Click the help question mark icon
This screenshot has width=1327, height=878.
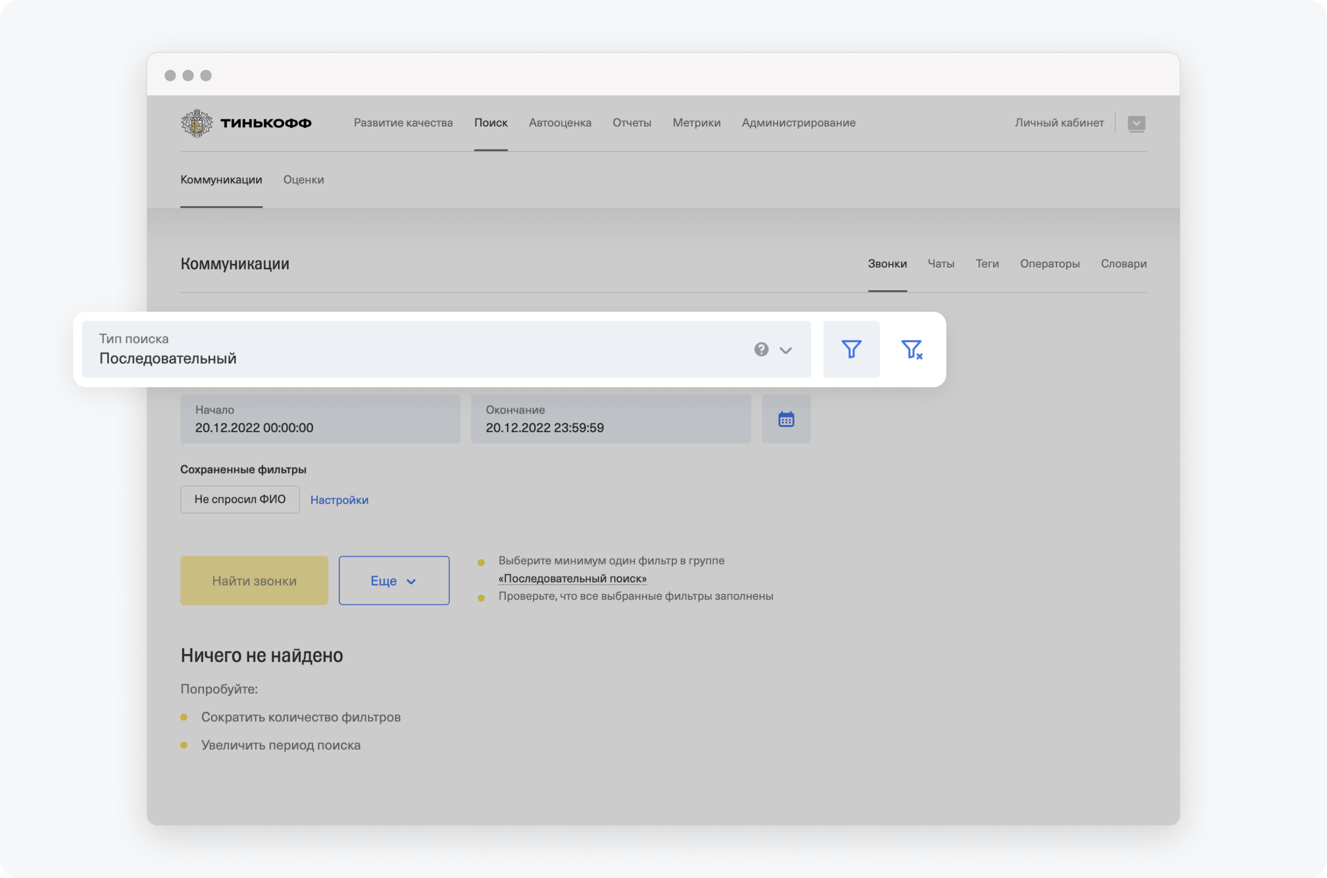point(761,350)
